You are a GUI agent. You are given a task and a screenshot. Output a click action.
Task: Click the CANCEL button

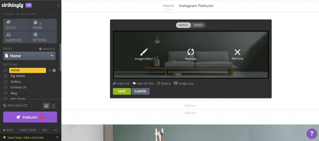click(x=141, y=91)
